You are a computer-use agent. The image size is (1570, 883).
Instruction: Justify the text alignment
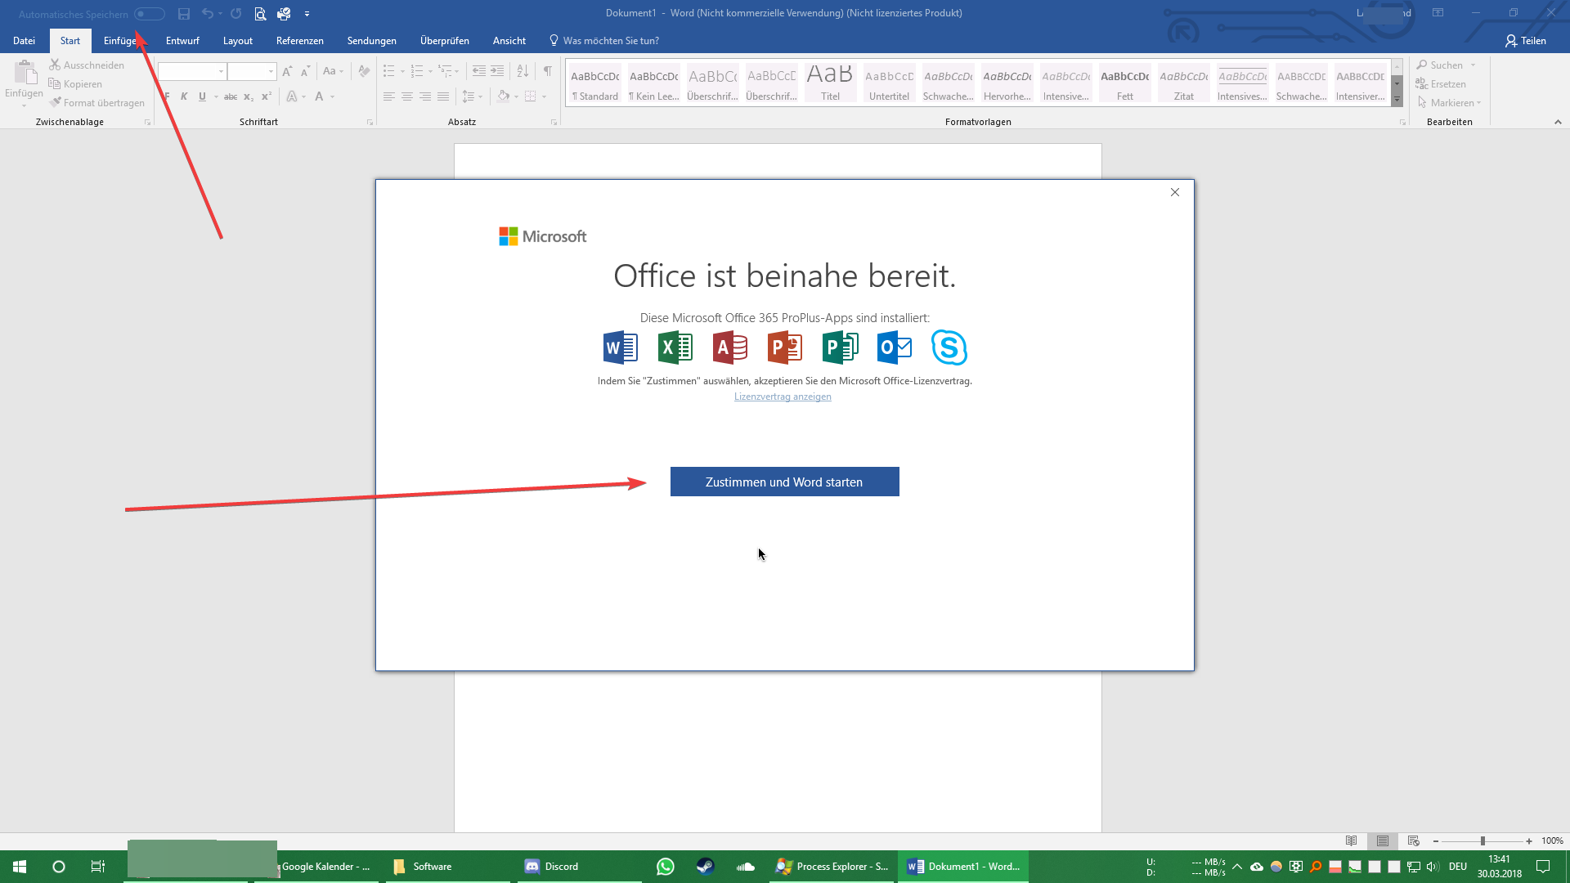click(x=443, y=96)
